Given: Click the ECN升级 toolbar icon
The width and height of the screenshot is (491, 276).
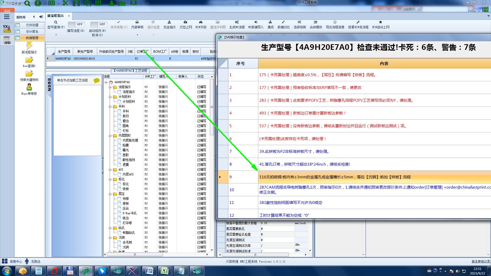Looking at the screenshot, I should [201, 22].
